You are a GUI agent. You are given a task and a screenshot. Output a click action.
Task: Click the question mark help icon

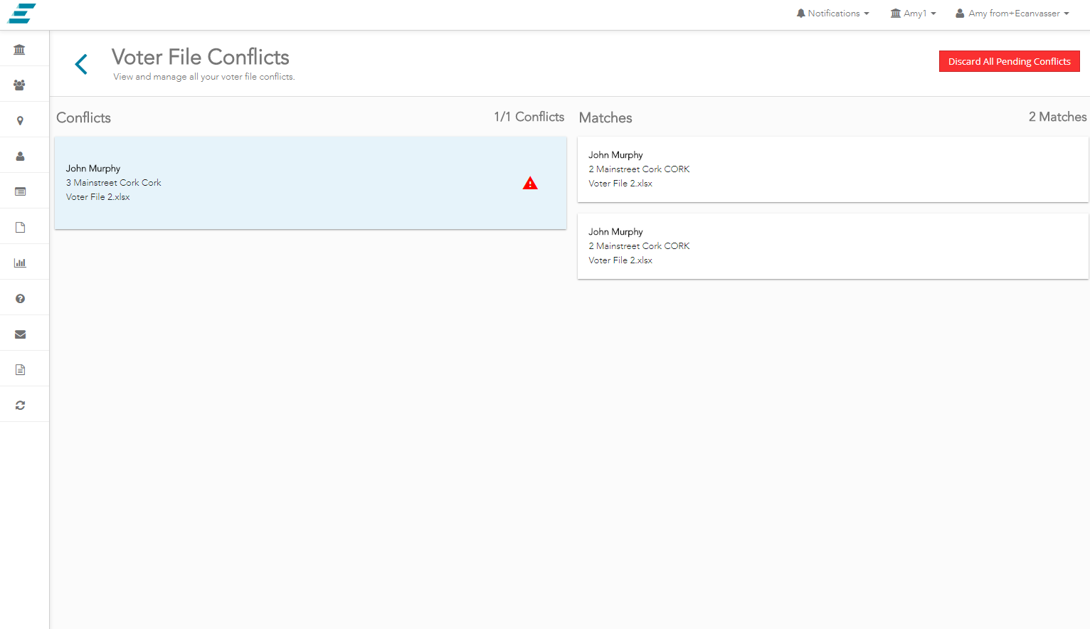20,299
